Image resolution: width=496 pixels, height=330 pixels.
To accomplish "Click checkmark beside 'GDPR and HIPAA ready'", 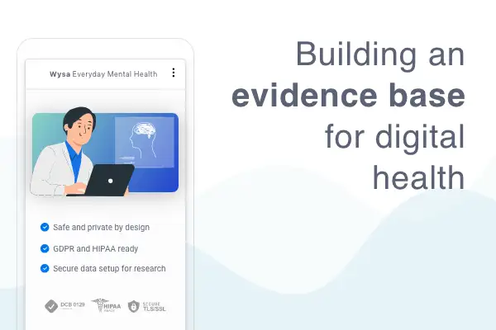I will point(45,248).
